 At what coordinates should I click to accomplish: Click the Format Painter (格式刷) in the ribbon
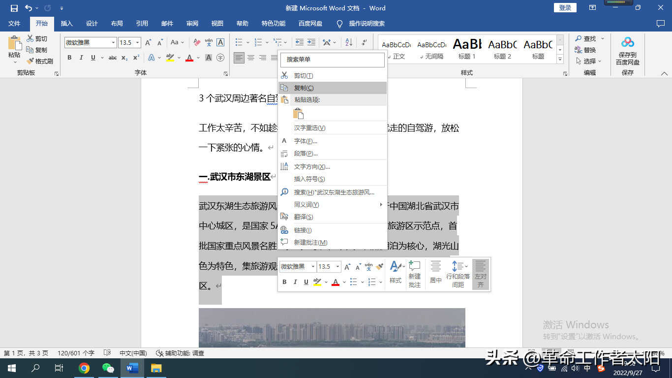point(40,61)
